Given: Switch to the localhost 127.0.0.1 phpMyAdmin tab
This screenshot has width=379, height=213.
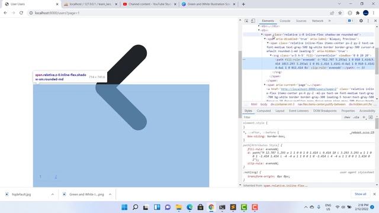Looking at the screenshot, I should coord(91,4).
